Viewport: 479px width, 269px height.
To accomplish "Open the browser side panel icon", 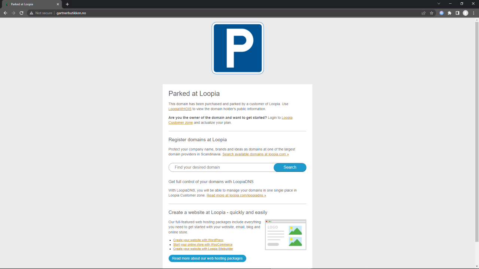I will (457, 13).
